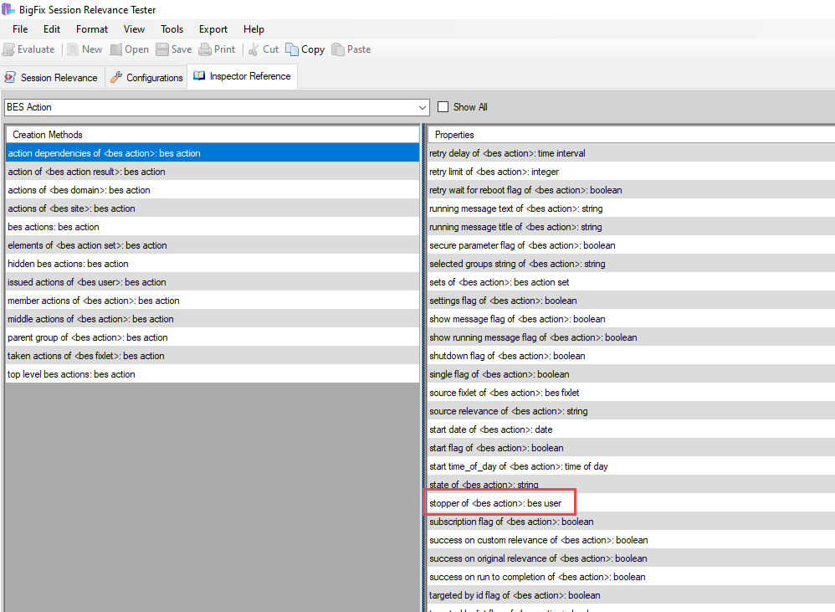
Task: Select 'start time_of_day of <bes action>' property
Action: [632, 466]
